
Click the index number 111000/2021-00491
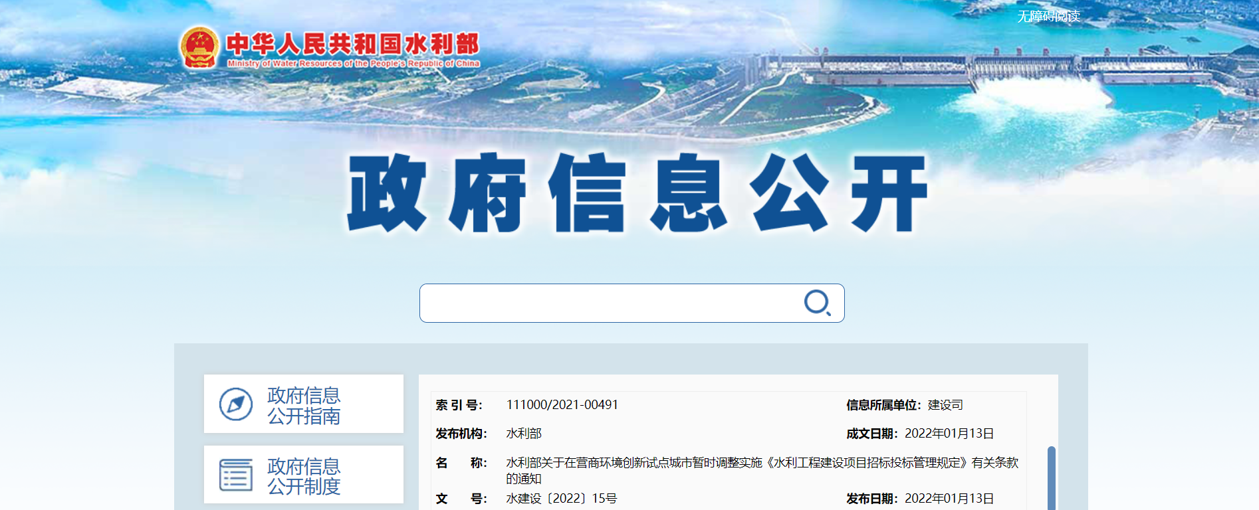click(x=562, y=404)
